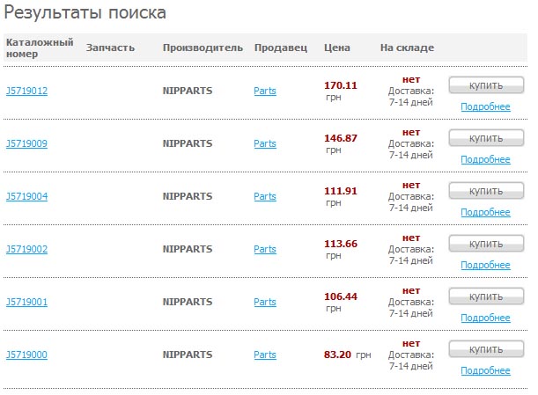Open catalog number J5719000 link
Image resolution: width=538 pixels, height=395 pixels.
pyautogui.click(x=26, y=355)
